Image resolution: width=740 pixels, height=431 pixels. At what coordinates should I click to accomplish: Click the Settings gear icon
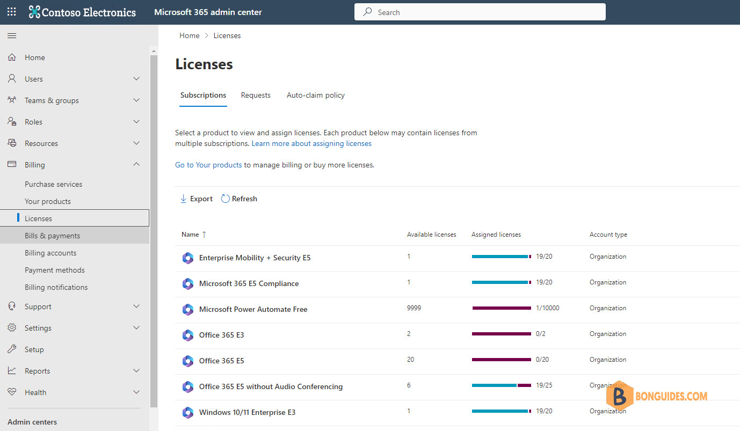pos(12,328)
